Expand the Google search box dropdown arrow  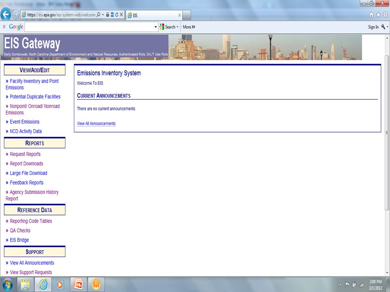click(156, 27)
